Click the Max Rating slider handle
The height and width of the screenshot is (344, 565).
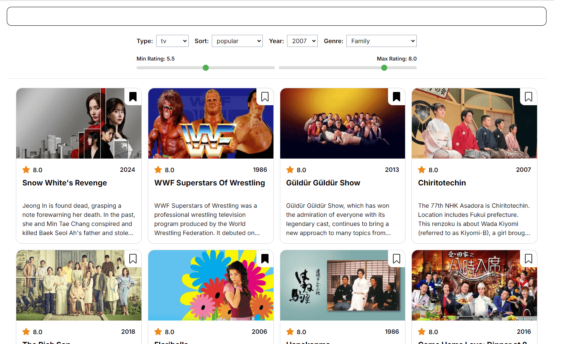tap(384, 68)
